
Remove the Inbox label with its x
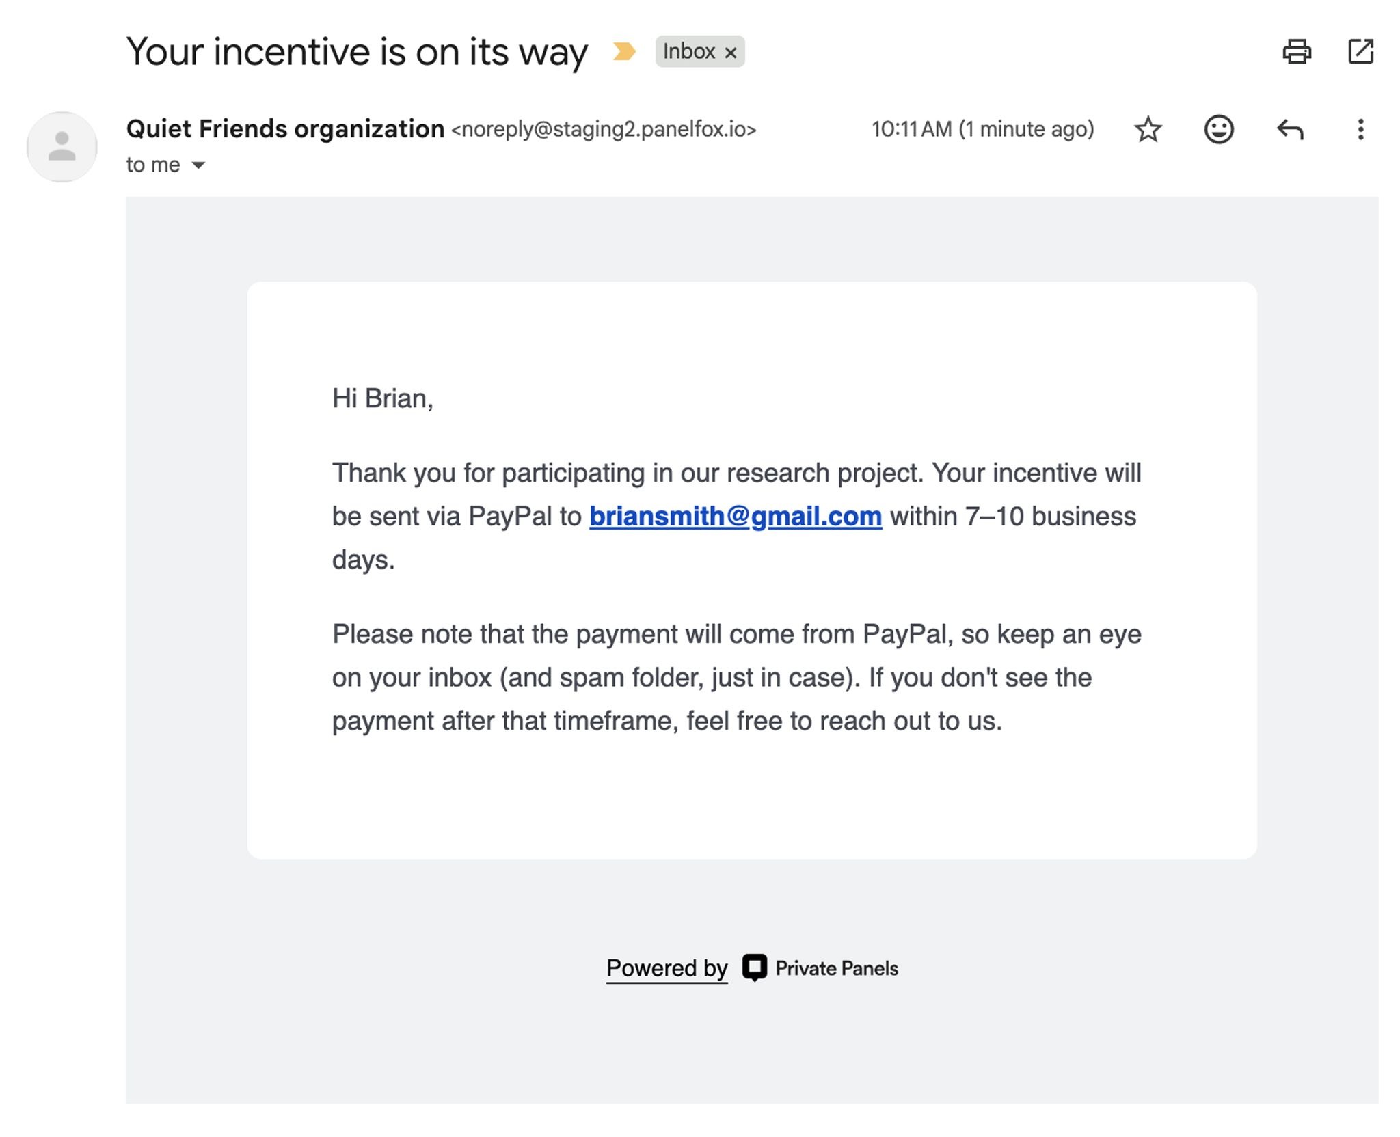point(731,53)
